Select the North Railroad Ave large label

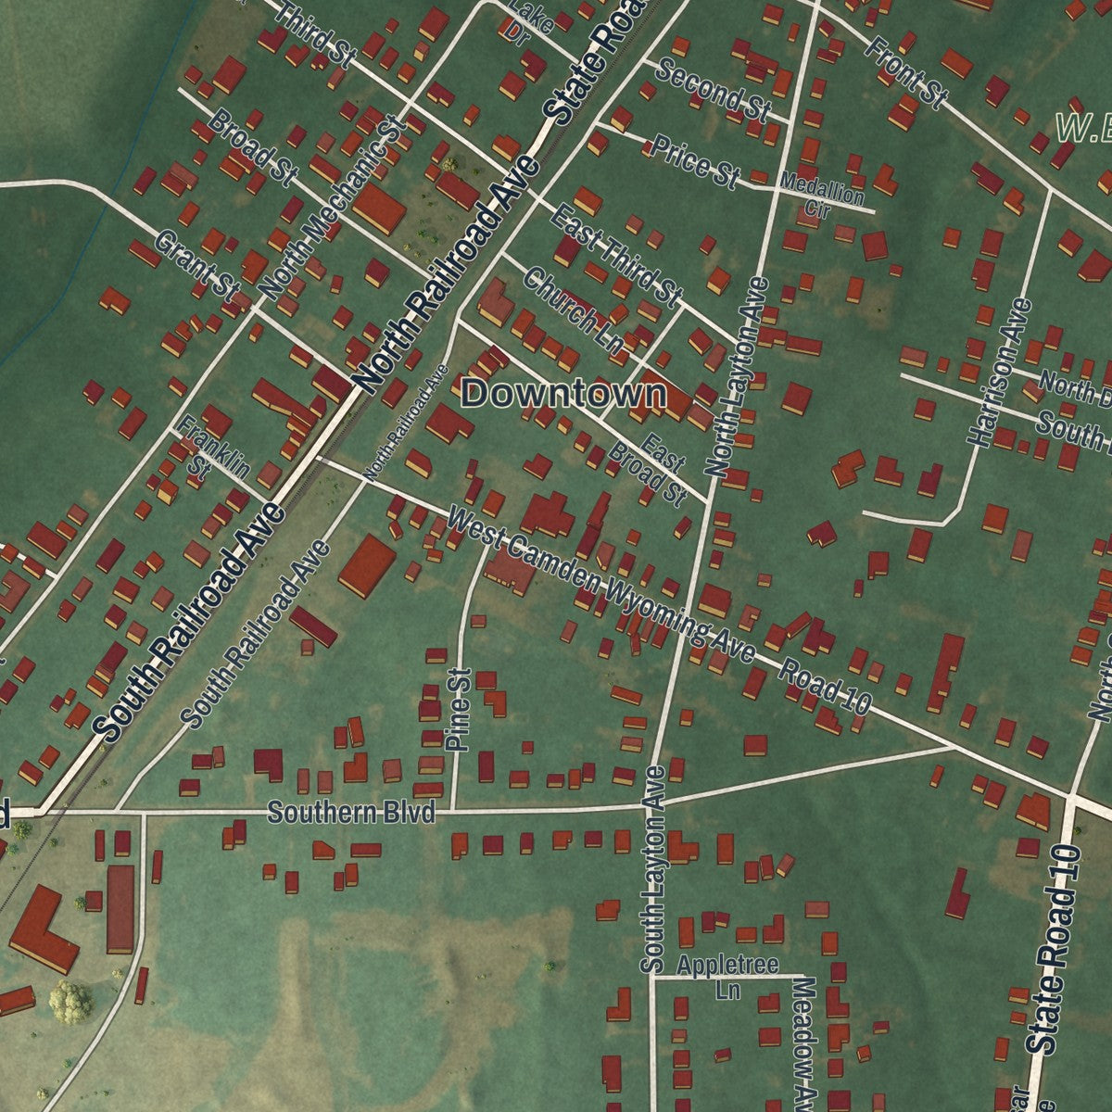[x=447, y=276]
